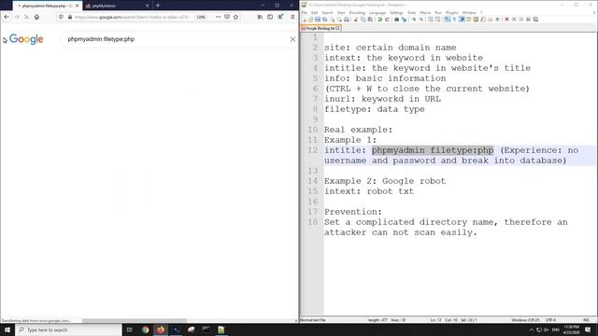Screen dimensions: 598x336
Task: Click Find binoculars icon in Notepad++
Action: pos(396,19)
